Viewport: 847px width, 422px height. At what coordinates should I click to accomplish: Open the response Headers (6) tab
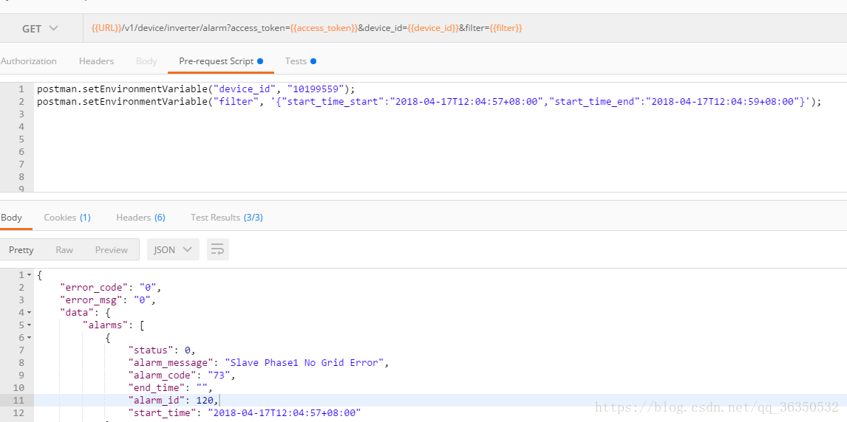(x=140, y=217)
